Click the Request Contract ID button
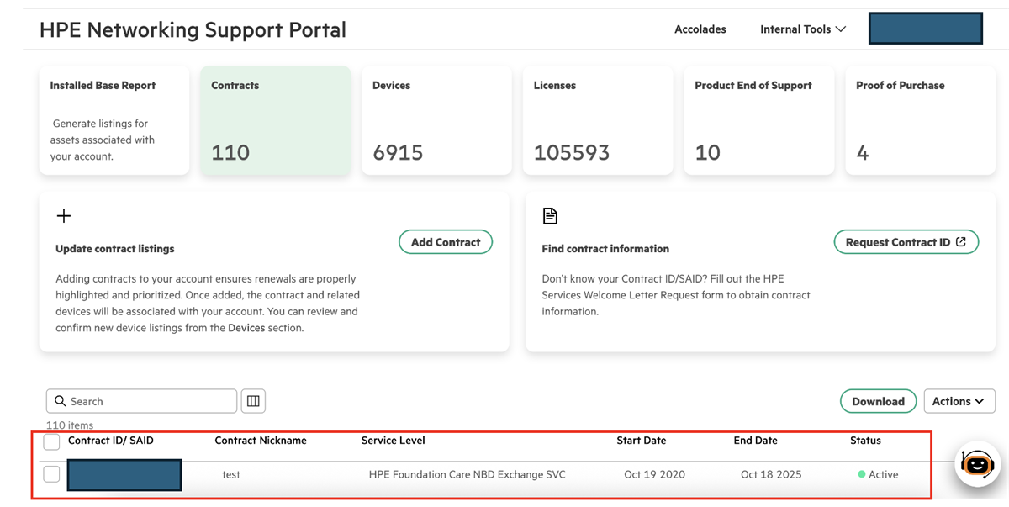The height and width of the screenshot is (507, 1009). click(x=906, y=242)
